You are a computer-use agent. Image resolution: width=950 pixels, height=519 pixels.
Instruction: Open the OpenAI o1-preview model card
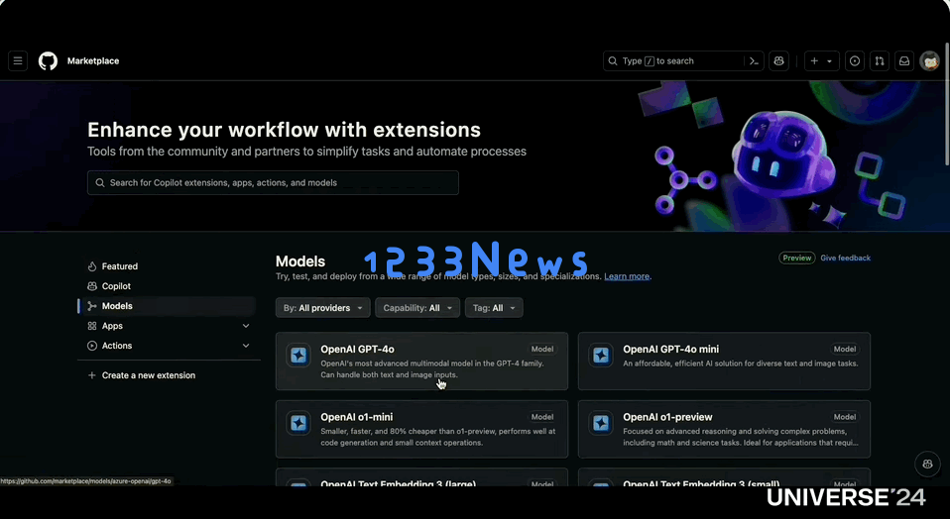coord(724,429)
